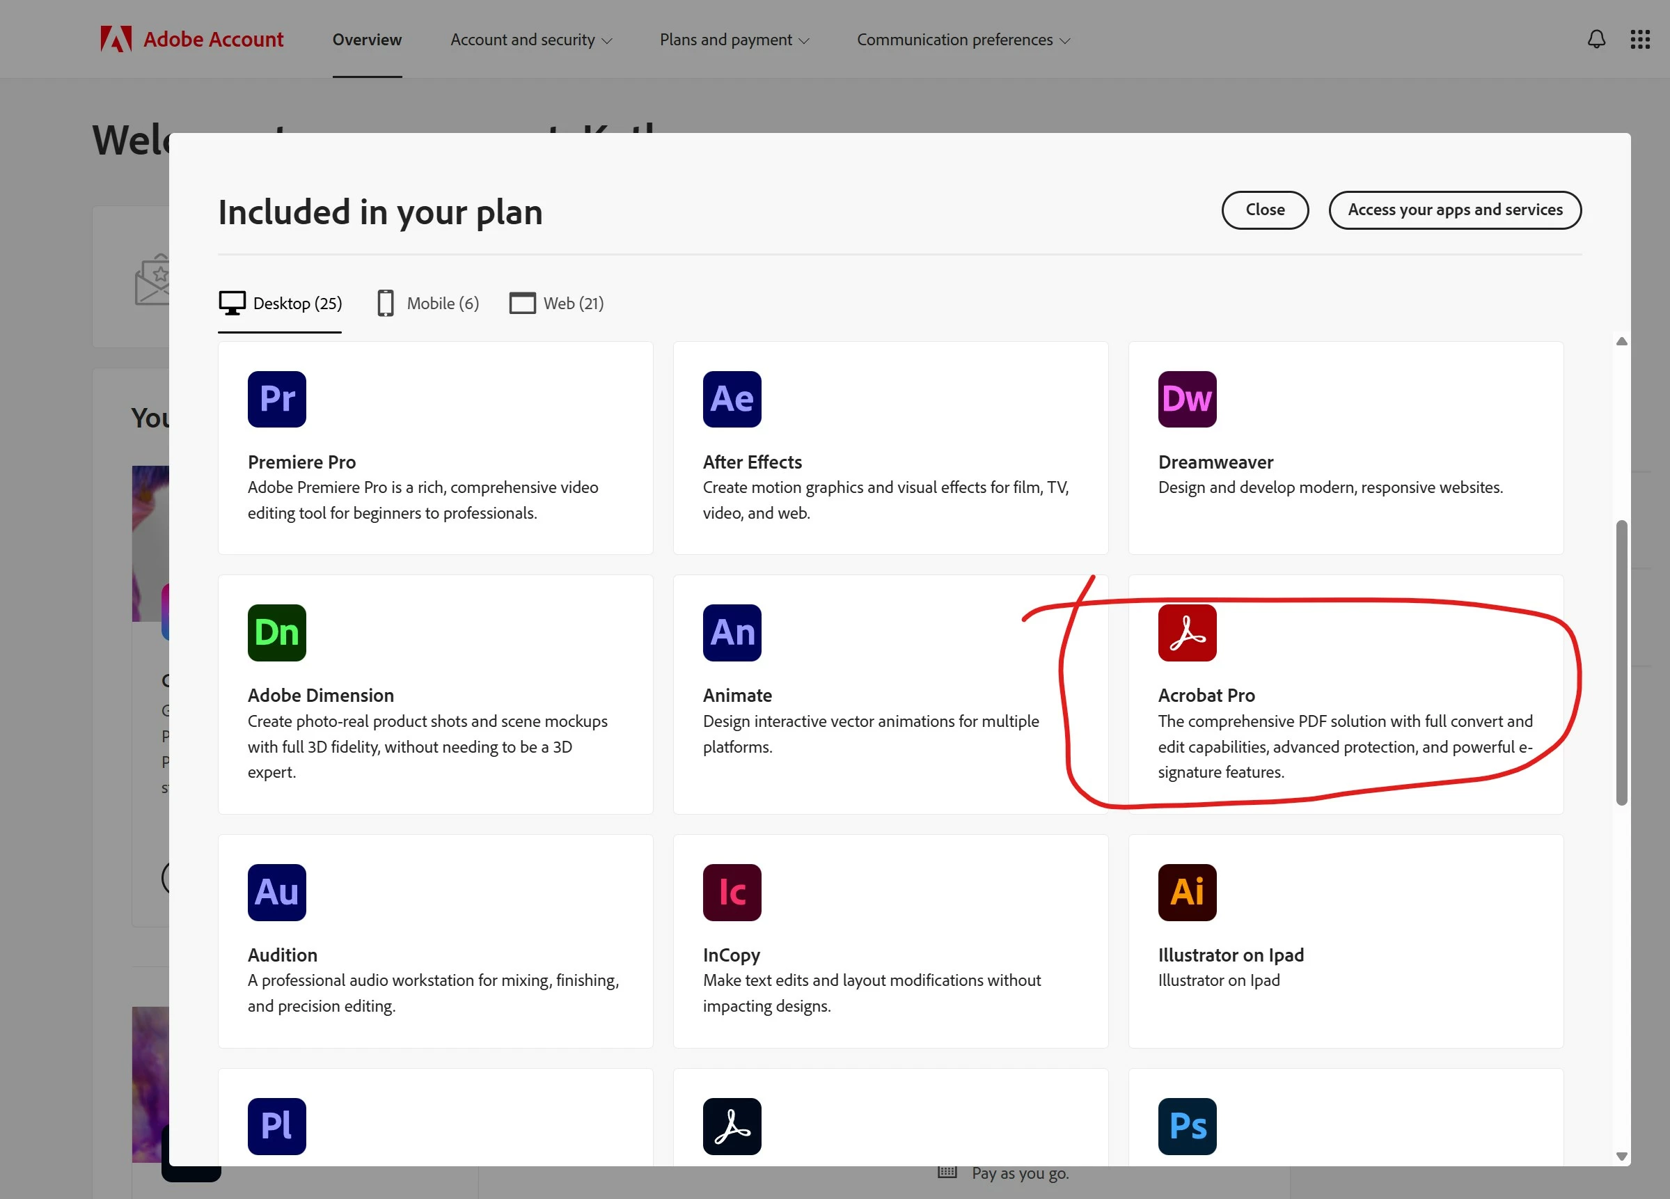The image size is (1670, 1199).
Task: Click the red Acrobat Pro icon
Action: click(1187, 633)
